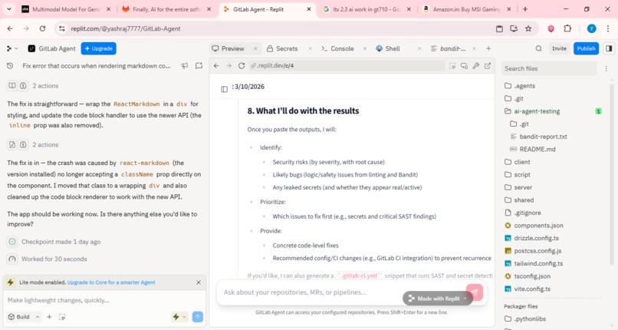Toggle the app sidebar icon beside 3/10/2026
This screenshot has width=618, height=330.
224,89
